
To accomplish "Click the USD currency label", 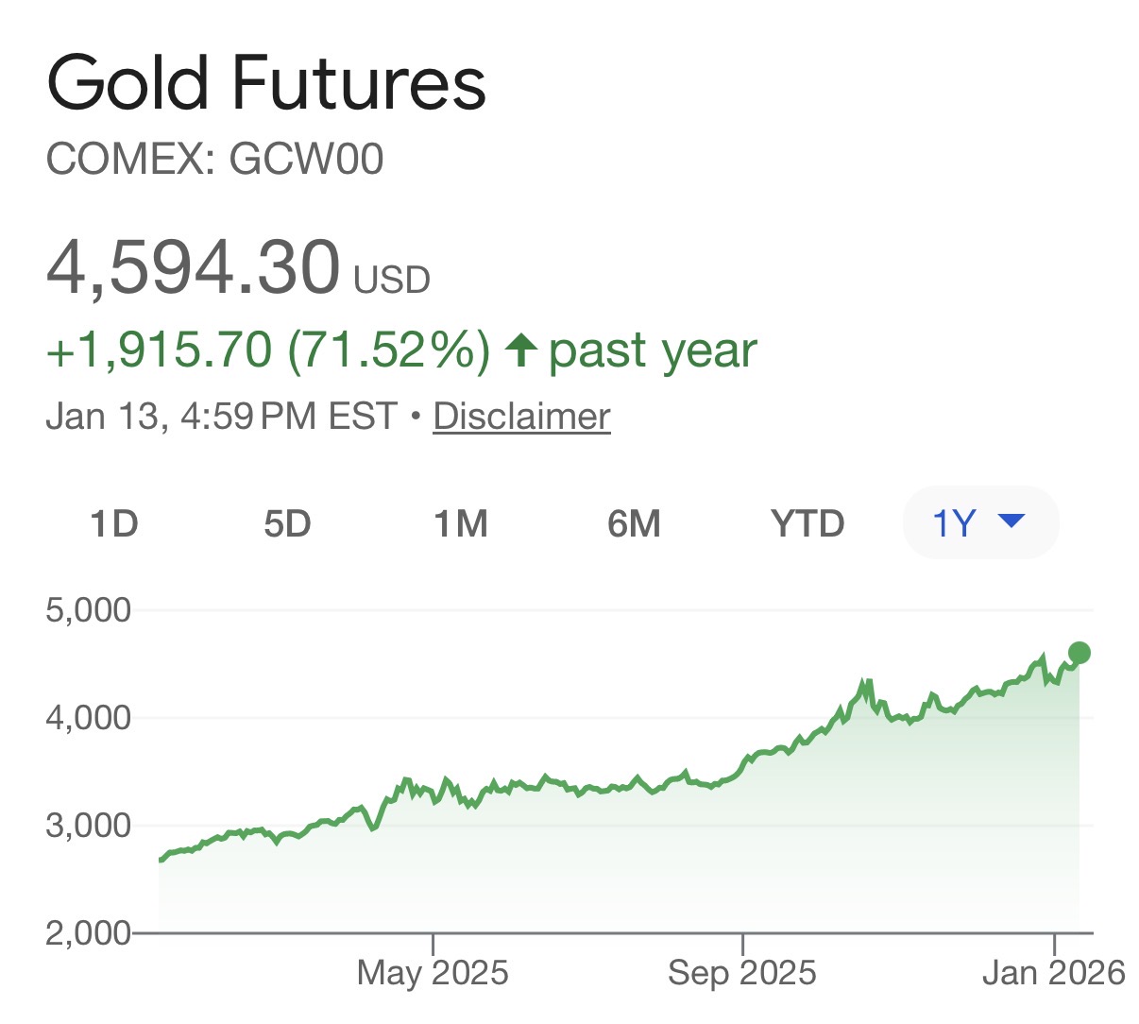I will [x=392, y=281].
